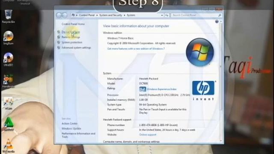This screenshot has height=154, width=274.
Task: Go to Control Panel Home
Action: (x=73, y=24)
